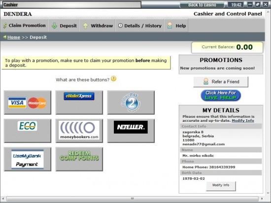Open the Claim Promotion tab
The image size is (271, 203).
pos(24,26)
